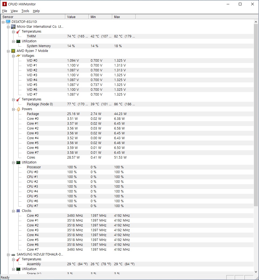Click the vertical scrollbar thumb
This screenshot has height=280, width=259.
click(256, 115)
